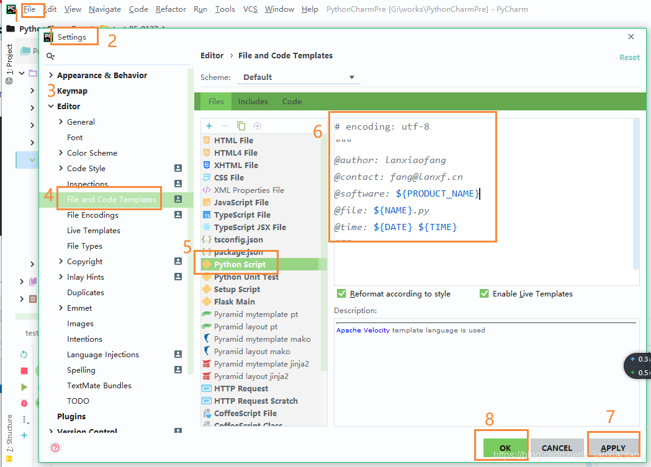Image resolution: width=651 pixels, height=467 pixels.
Task: Open the Refactor menu
Action: [x=171, y=9]
